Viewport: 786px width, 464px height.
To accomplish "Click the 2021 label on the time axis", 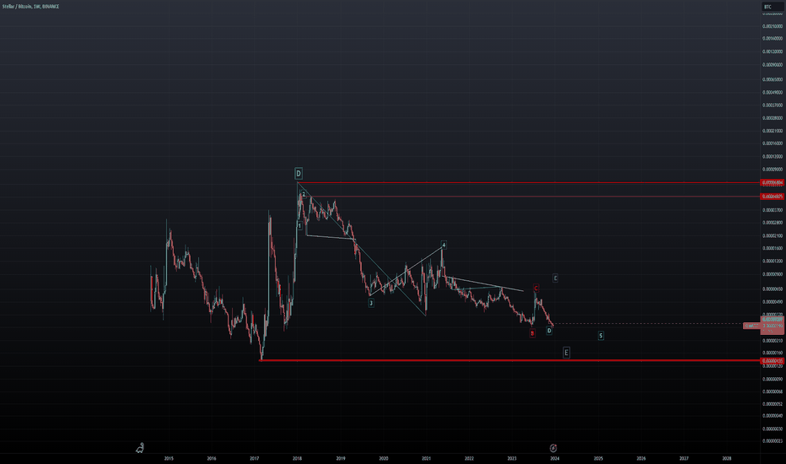I will (426, 458).
